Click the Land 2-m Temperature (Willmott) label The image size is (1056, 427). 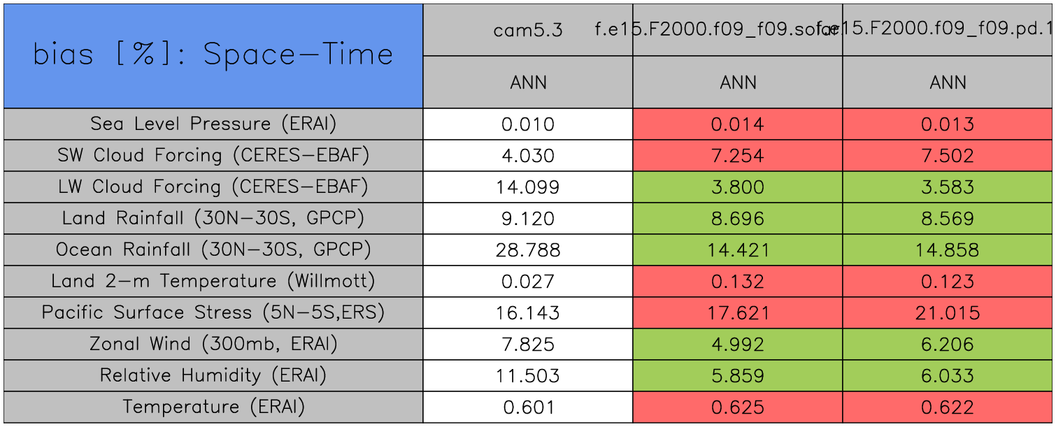[x=213, y=281]
